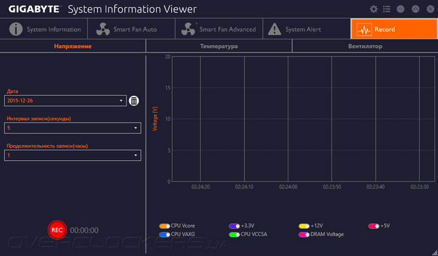Expand the Дата dropdown showing 2015-12-26
Viewport: 438px width, 256px height.
[x=65, y=101]
